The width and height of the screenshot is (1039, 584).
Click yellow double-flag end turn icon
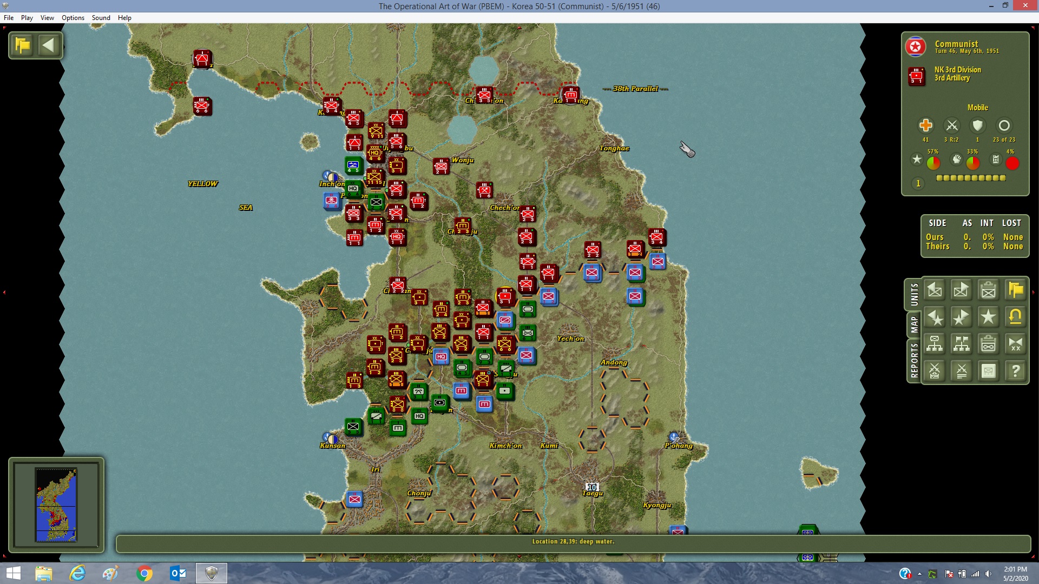(x=1016, y=290)
